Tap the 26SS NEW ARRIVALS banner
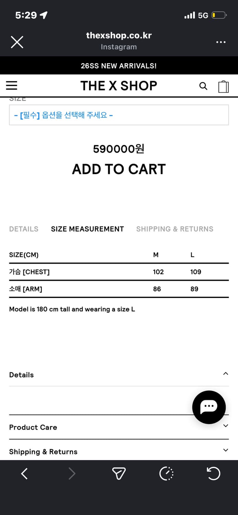The height and width of the screenshot is (515, 238). 119,66
